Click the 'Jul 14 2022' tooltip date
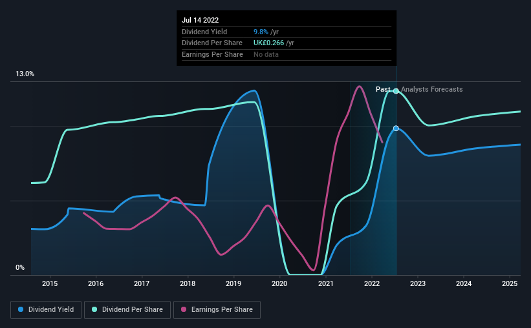Screen dimensions: 531x328 [200, 20]
